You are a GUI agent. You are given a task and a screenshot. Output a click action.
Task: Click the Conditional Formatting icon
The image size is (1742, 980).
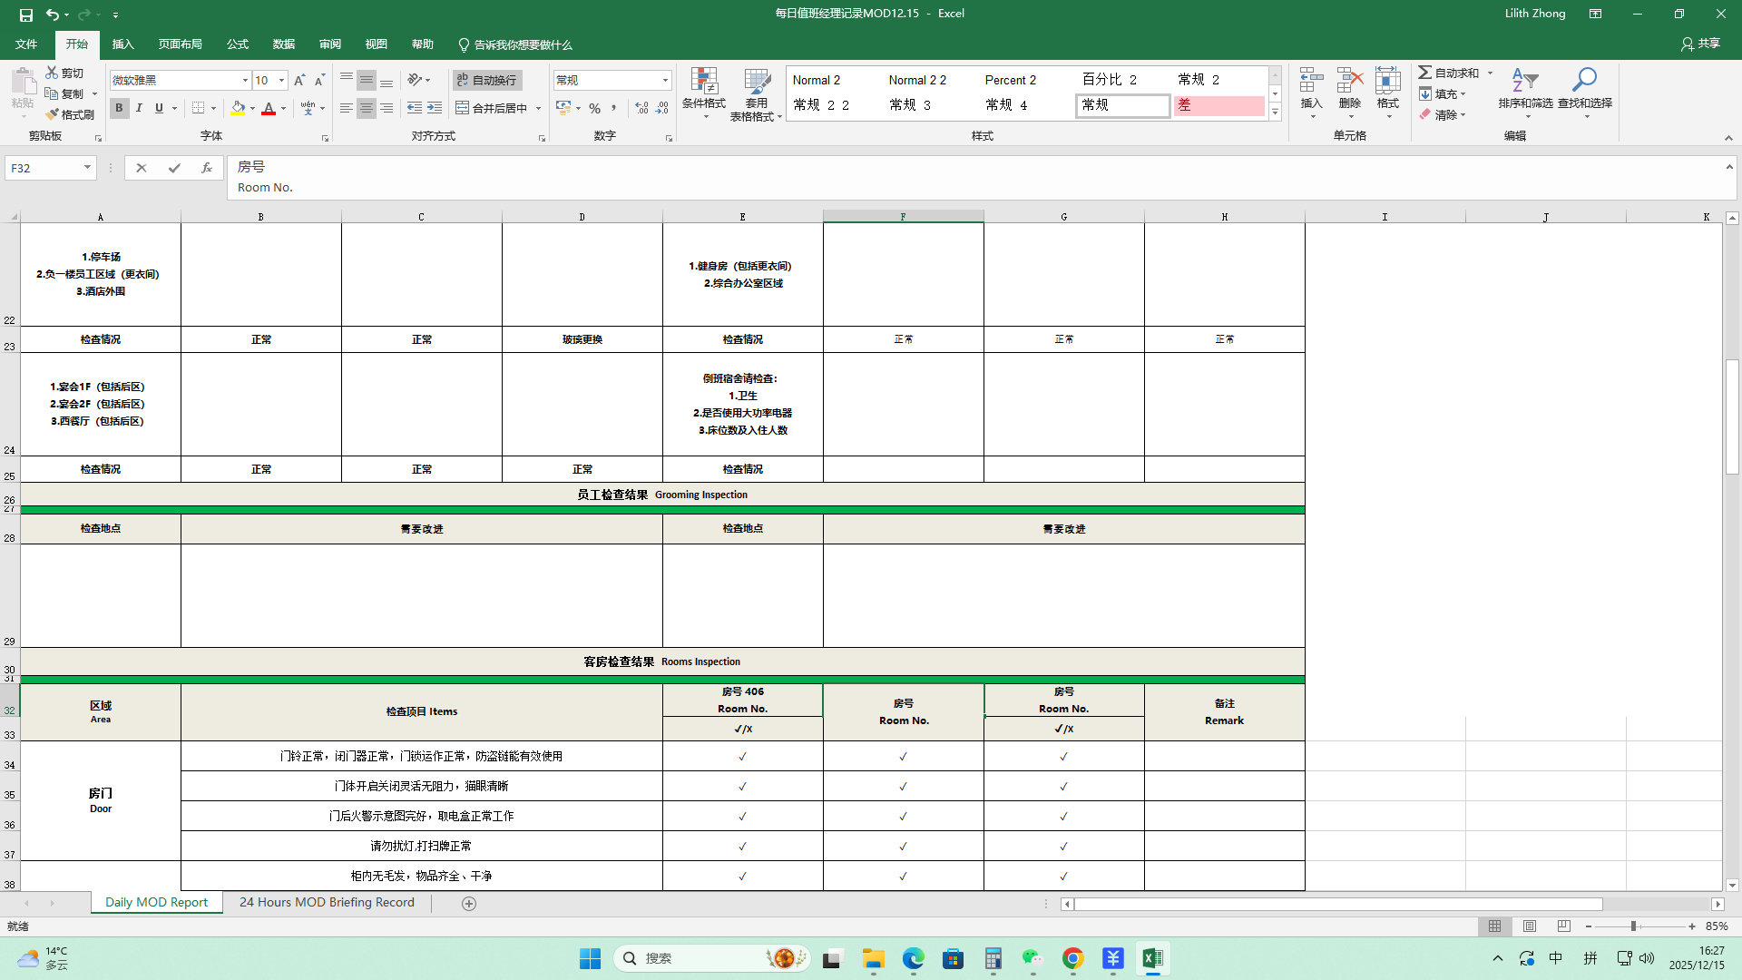pos(703,83)
